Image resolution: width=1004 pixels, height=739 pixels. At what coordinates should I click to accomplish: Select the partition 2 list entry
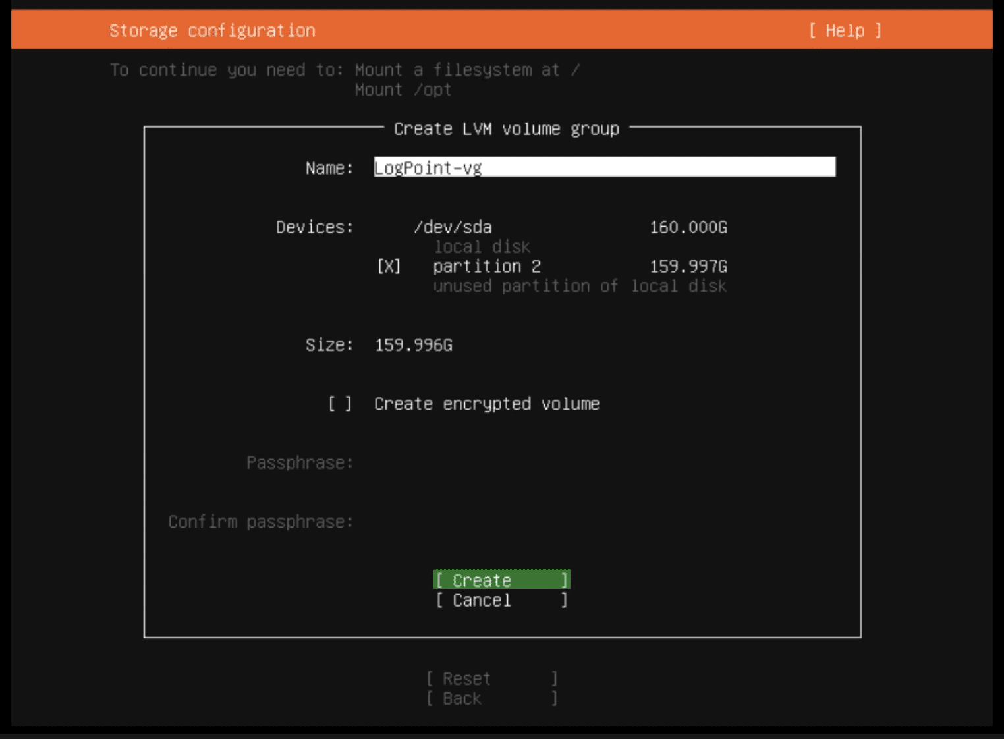(x=487, y=266)
